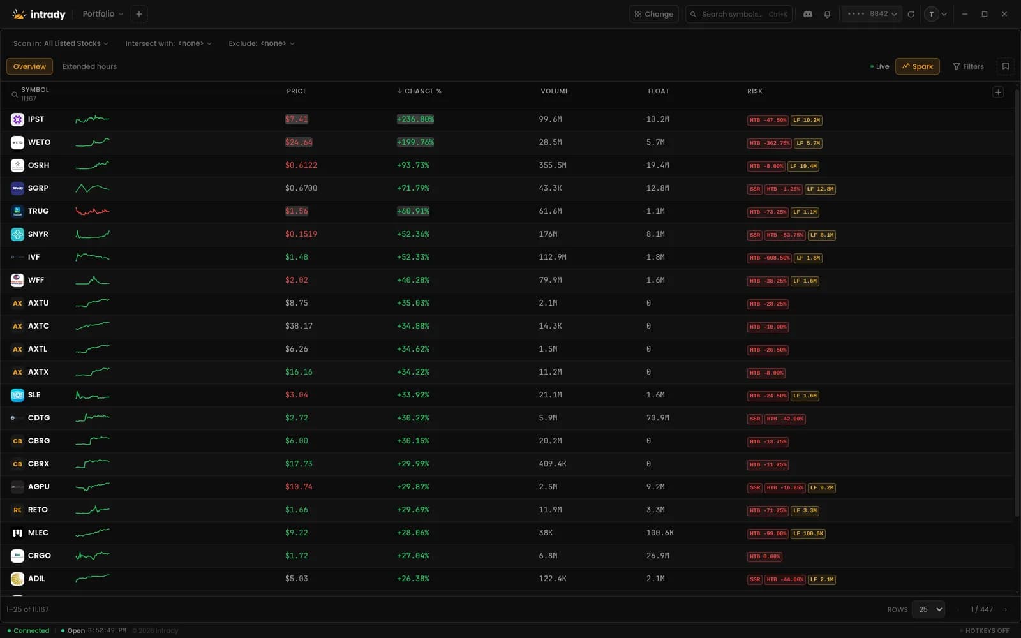Click RETO LF 3.3M tag
The width and height of the screenshot is (1021, 638).
(x=805, y=510)
